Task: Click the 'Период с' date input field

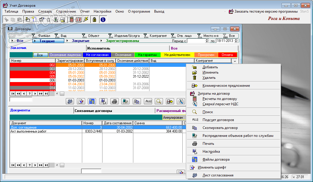Action: (195, 41)
